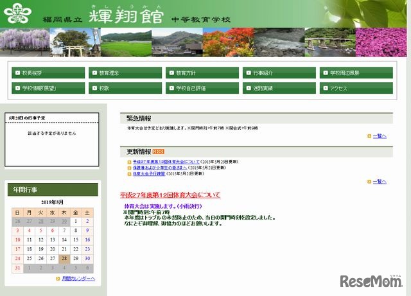This screenshot has width=411, height=296.
Task: Select highlighted date 28 in May calendar
Action: [64, 259]
